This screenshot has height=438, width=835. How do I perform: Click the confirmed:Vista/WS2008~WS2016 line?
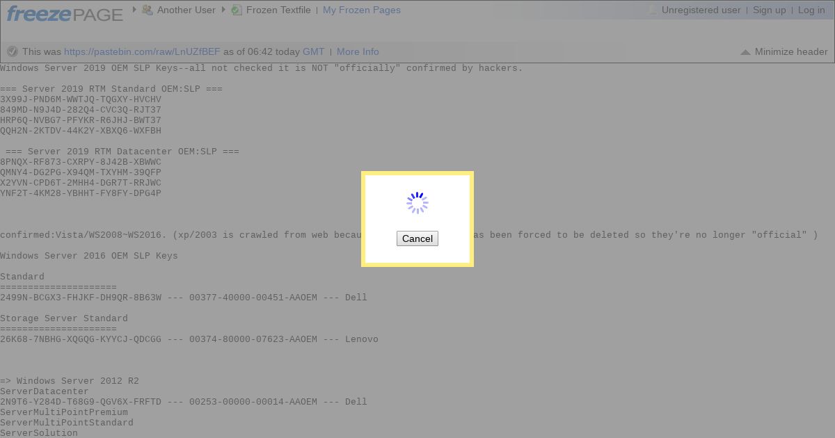click(x=409, y=235)
